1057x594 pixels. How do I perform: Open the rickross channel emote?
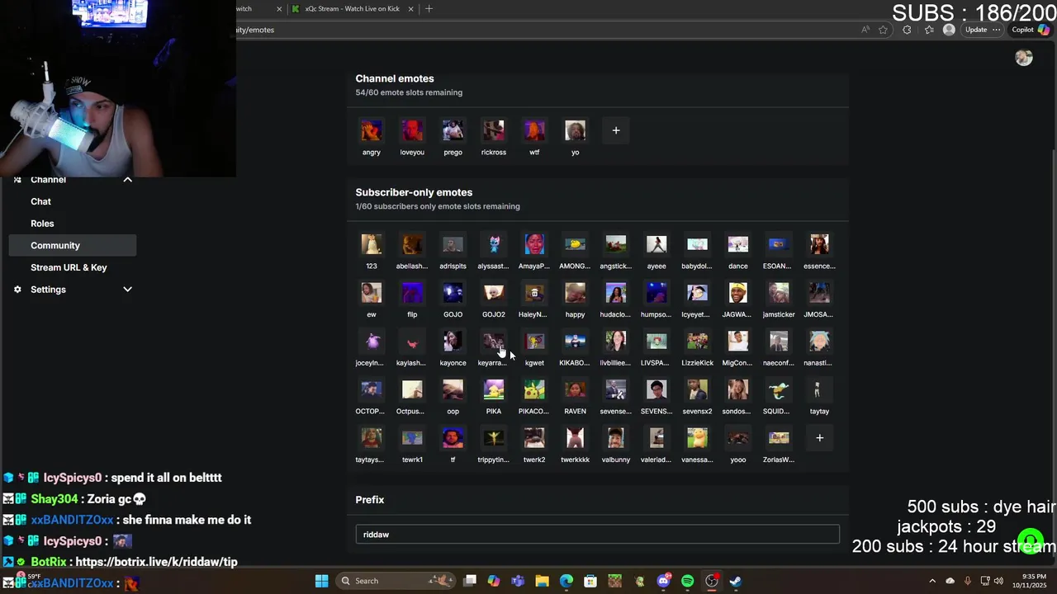pyautogui.click(x=494, y=130)
